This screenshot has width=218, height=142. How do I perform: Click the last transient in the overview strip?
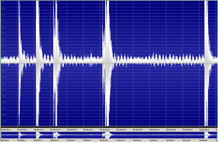(x=206, y=135)
